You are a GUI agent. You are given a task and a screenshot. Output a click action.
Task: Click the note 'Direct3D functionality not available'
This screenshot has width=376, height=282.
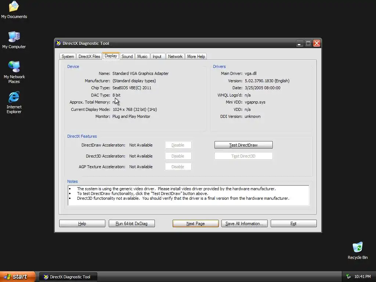click(183, 198)
